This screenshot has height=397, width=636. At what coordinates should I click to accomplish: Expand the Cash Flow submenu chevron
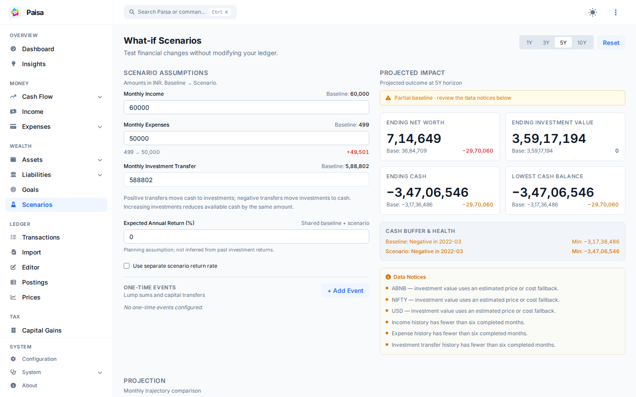[x=100, y=97]
